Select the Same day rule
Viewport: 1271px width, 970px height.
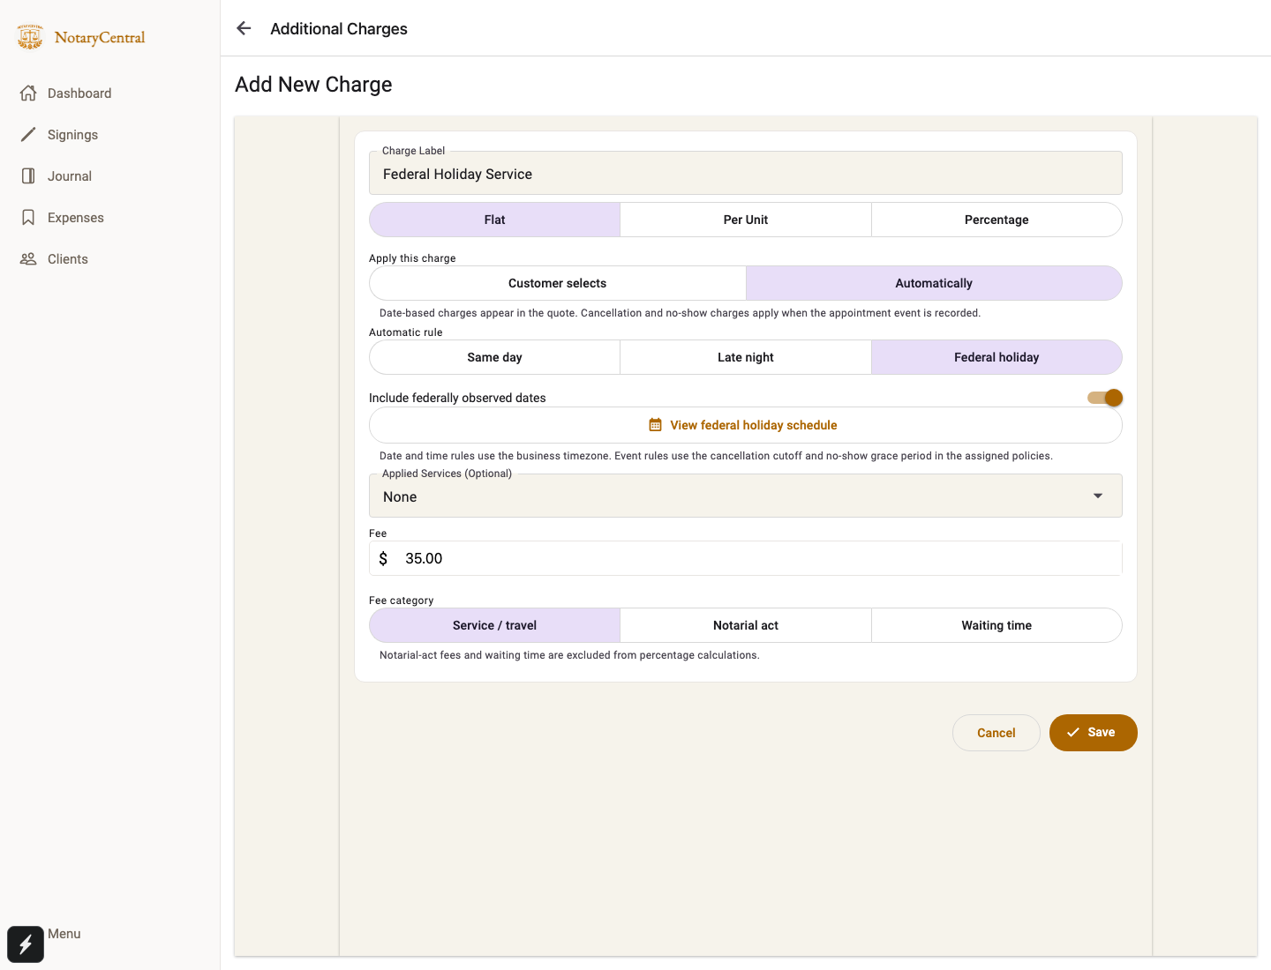pyautogui.click(x=494, y=357)
